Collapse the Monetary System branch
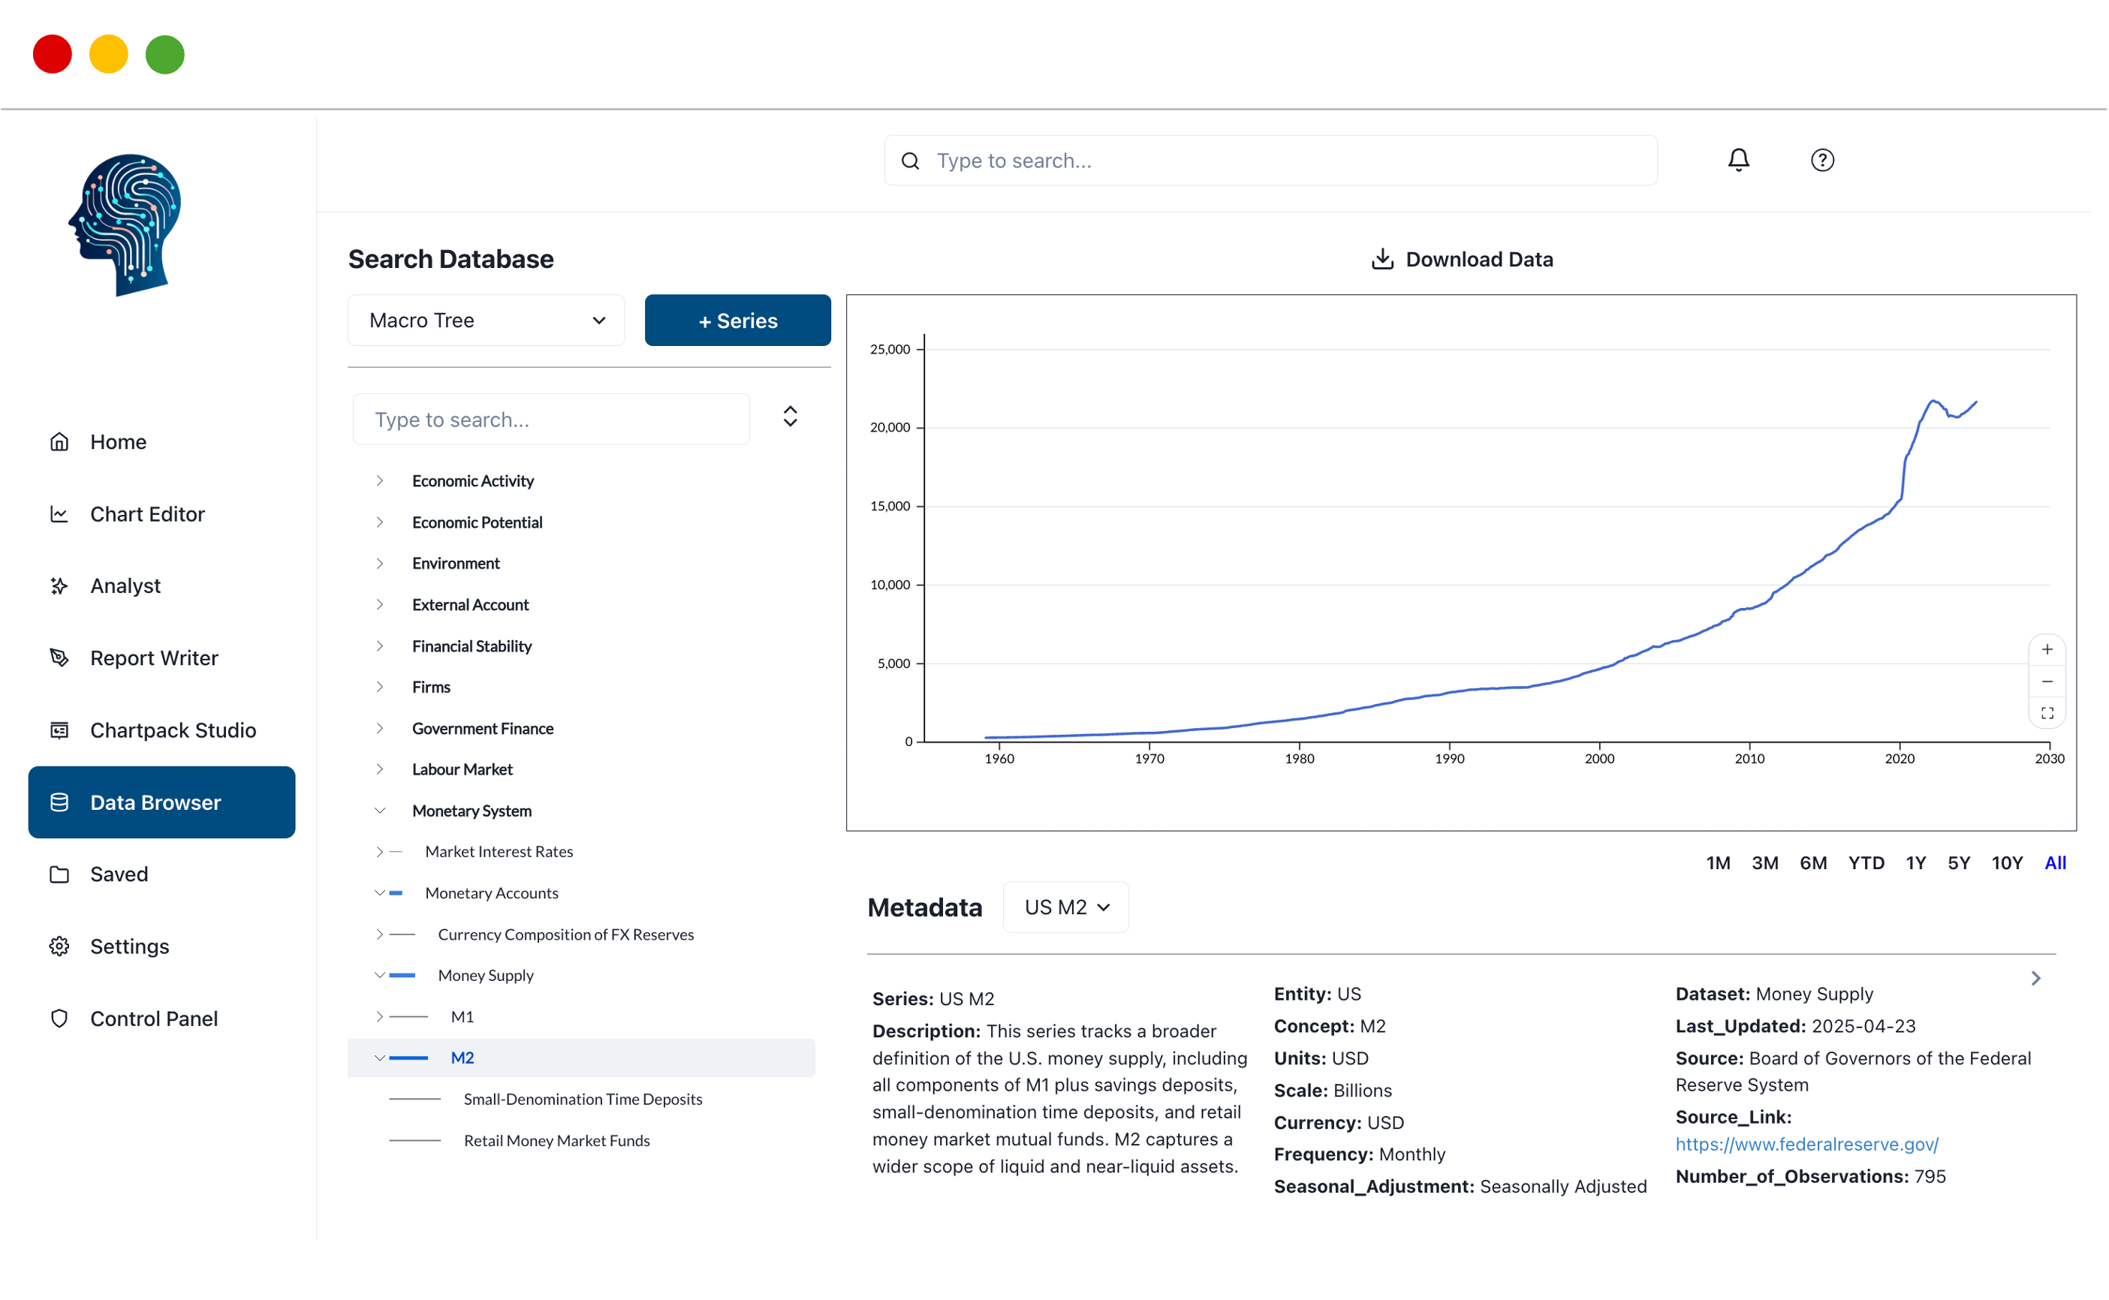The width and height of the screenshot is (2109, 1300). click(381, 810)
